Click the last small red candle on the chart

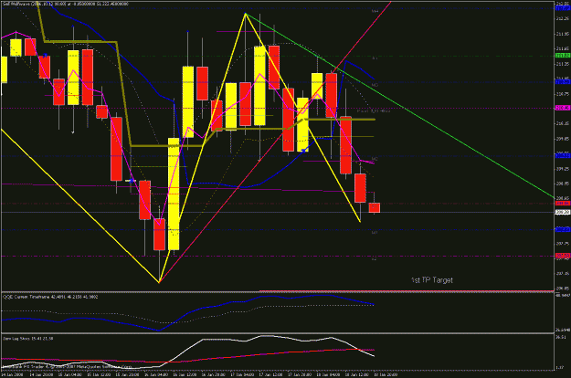tap(375, 208)
